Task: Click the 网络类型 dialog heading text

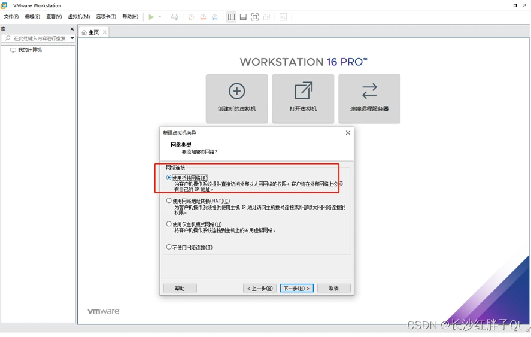Action: pyautogui.click(x=181, y=145)
